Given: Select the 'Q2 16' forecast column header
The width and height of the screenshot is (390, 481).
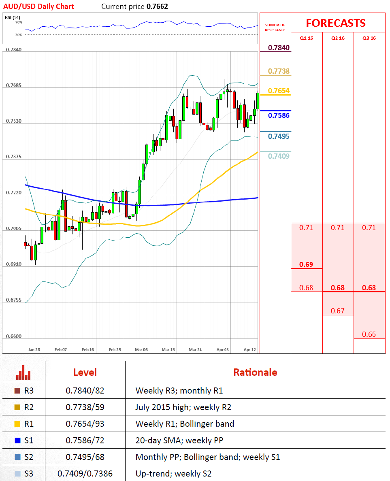Looking at the screenshot, I should coord(338,38).
